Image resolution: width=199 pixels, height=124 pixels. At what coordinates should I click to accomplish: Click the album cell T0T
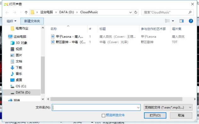click(x=175, y=42)
